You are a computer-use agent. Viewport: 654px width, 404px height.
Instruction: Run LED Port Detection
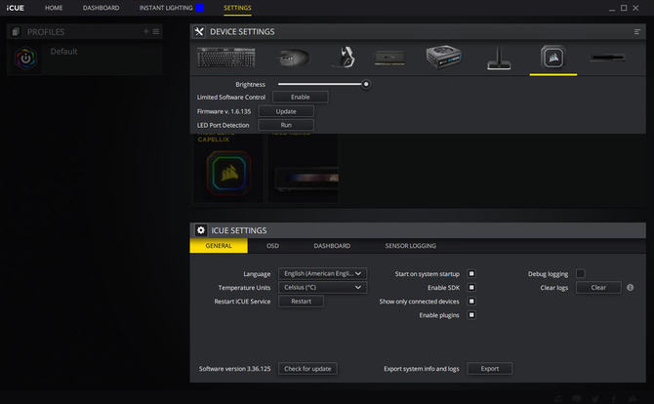286,125
